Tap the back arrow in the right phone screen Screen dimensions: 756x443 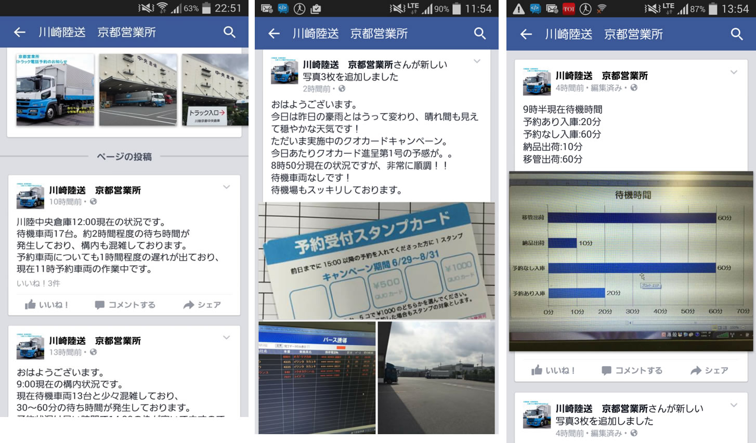[x=526, y=34]
